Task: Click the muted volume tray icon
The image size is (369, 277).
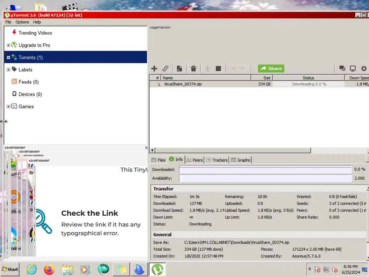Action: [335, 269]
